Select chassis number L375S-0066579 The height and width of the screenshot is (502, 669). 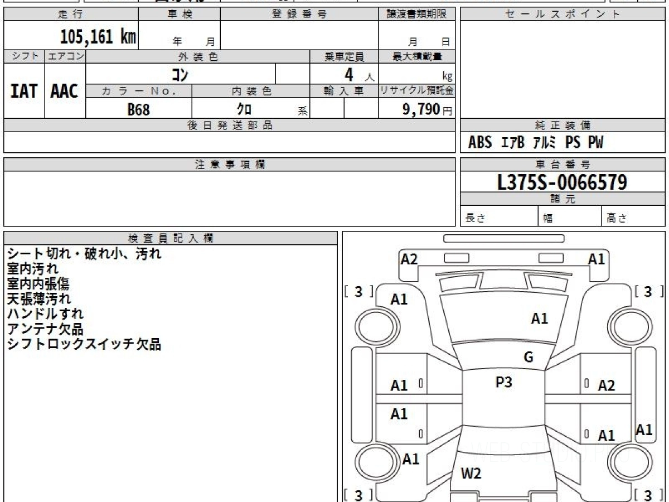[563, 182]
